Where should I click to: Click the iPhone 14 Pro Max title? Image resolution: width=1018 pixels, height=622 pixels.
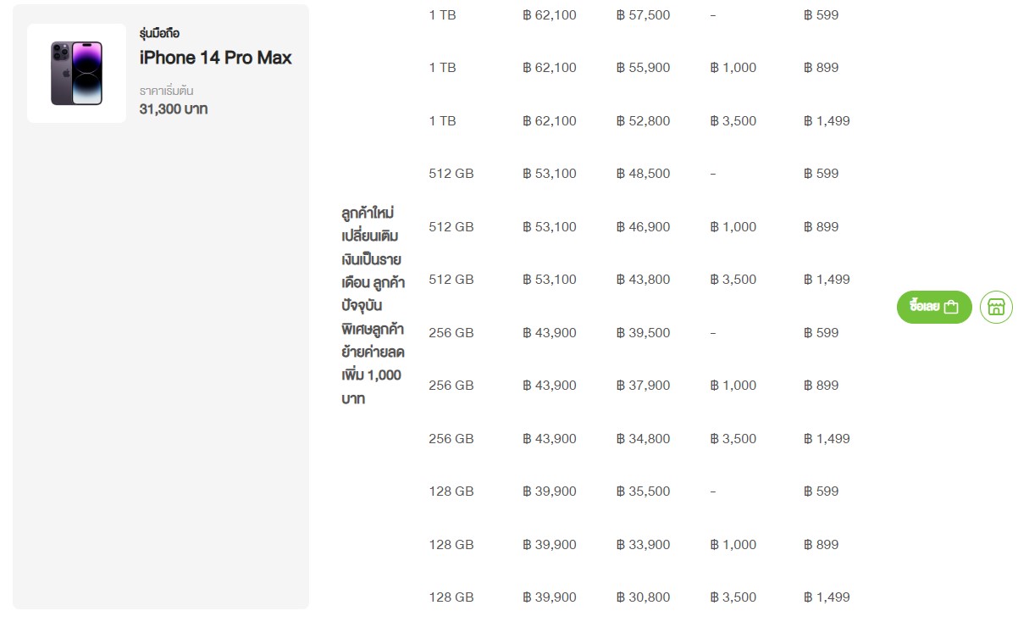coord(215,58)
